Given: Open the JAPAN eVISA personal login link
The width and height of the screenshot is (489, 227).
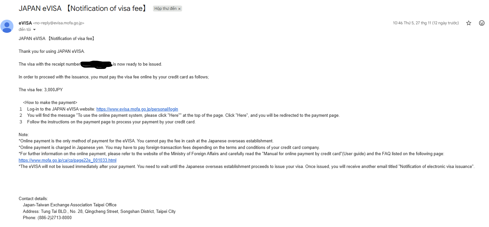Looking at the screenshot, I should point(137,109).
